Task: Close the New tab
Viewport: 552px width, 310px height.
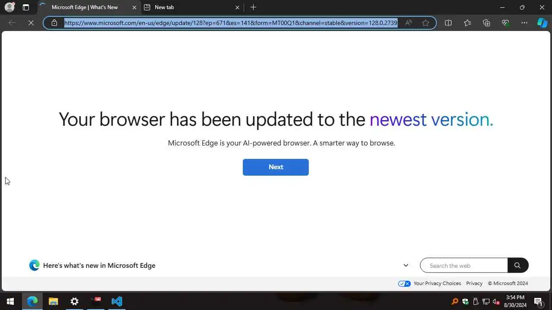Action: pos(237,7)
